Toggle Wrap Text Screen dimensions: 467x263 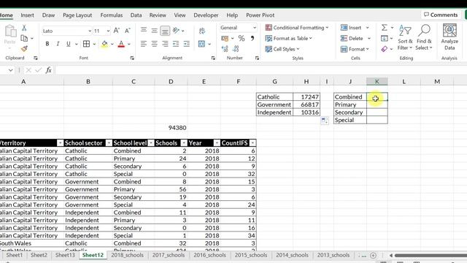[202, 31]
